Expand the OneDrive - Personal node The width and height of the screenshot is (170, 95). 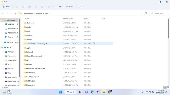pos(2,42)
